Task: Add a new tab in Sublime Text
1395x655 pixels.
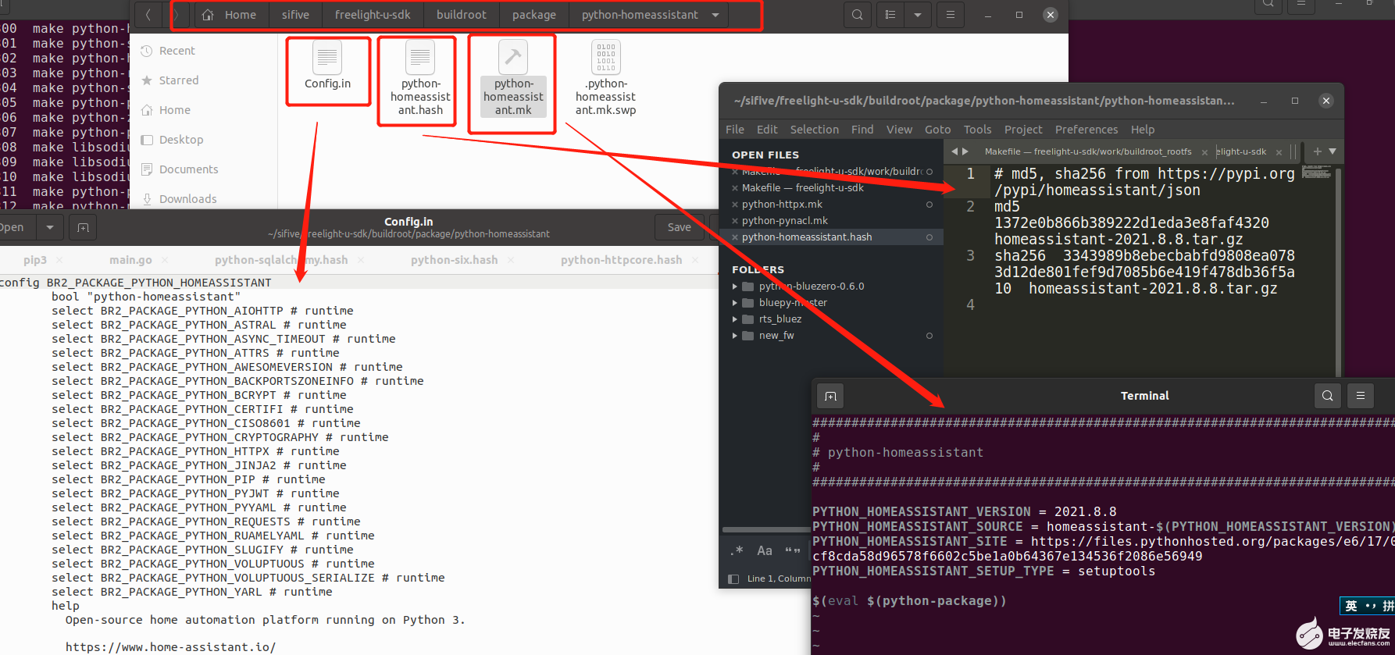Action: (x=1317, y=151)
